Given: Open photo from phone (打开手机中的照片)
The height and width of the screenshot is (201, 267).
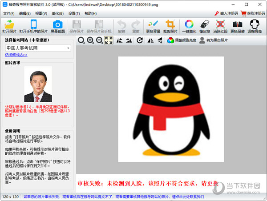Looking at the screenshot, I should 33,26.
